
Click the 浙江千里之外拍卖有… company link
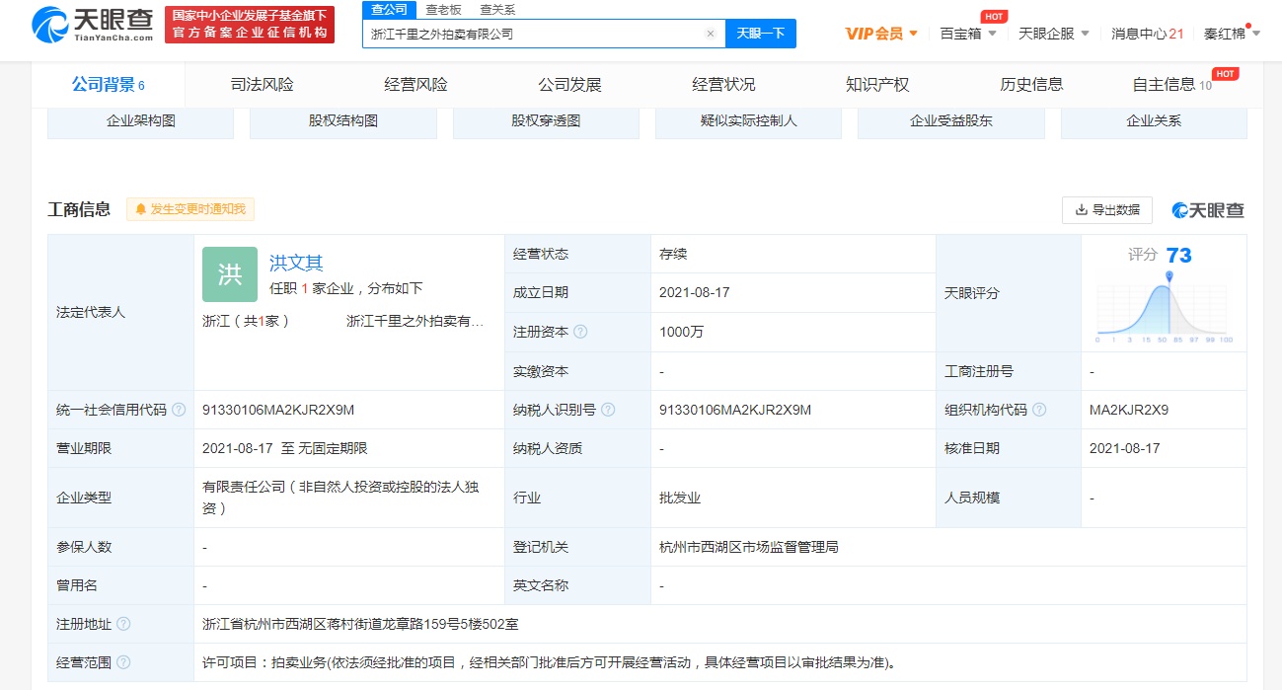415,322
